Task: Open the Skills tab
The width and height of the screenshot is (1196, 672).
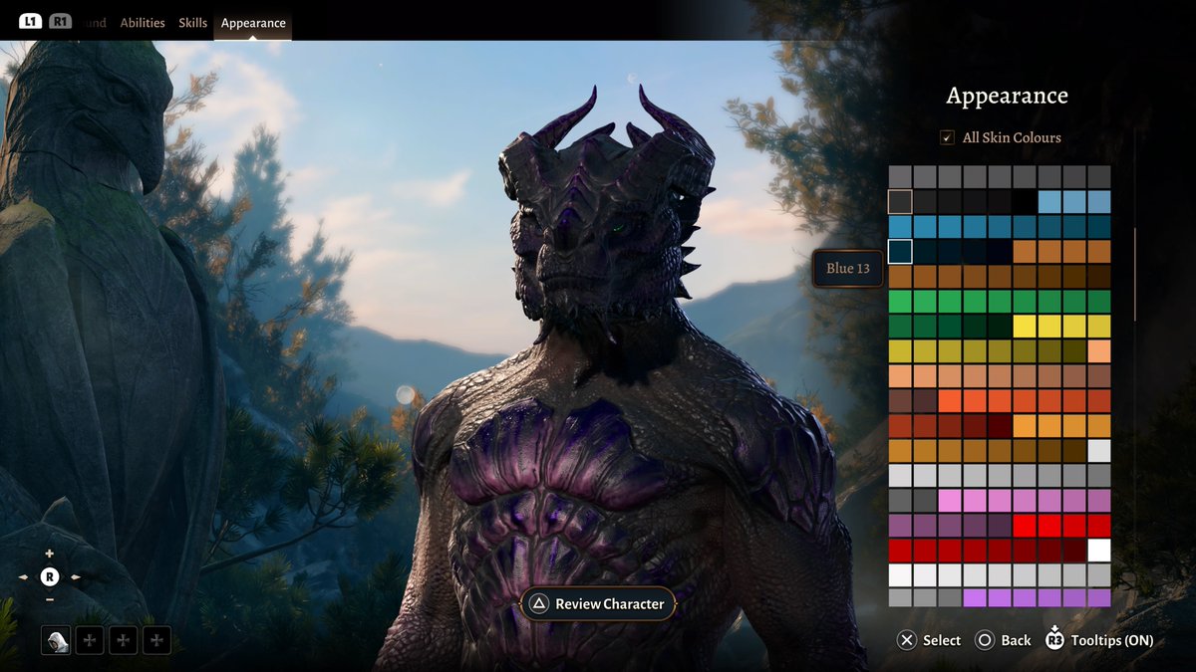Action: (x=193, y=22)
